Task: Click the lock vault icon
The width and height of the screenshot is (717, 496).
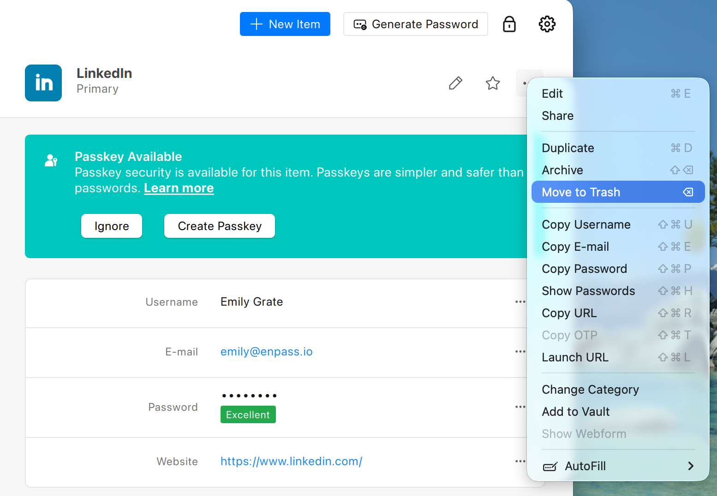Action: coord(509,24)
